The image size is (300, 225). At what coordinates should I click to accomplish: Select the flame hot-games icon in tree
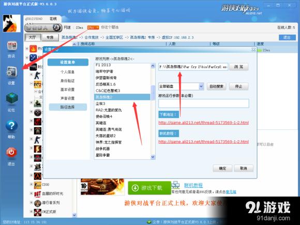(33, 49)
